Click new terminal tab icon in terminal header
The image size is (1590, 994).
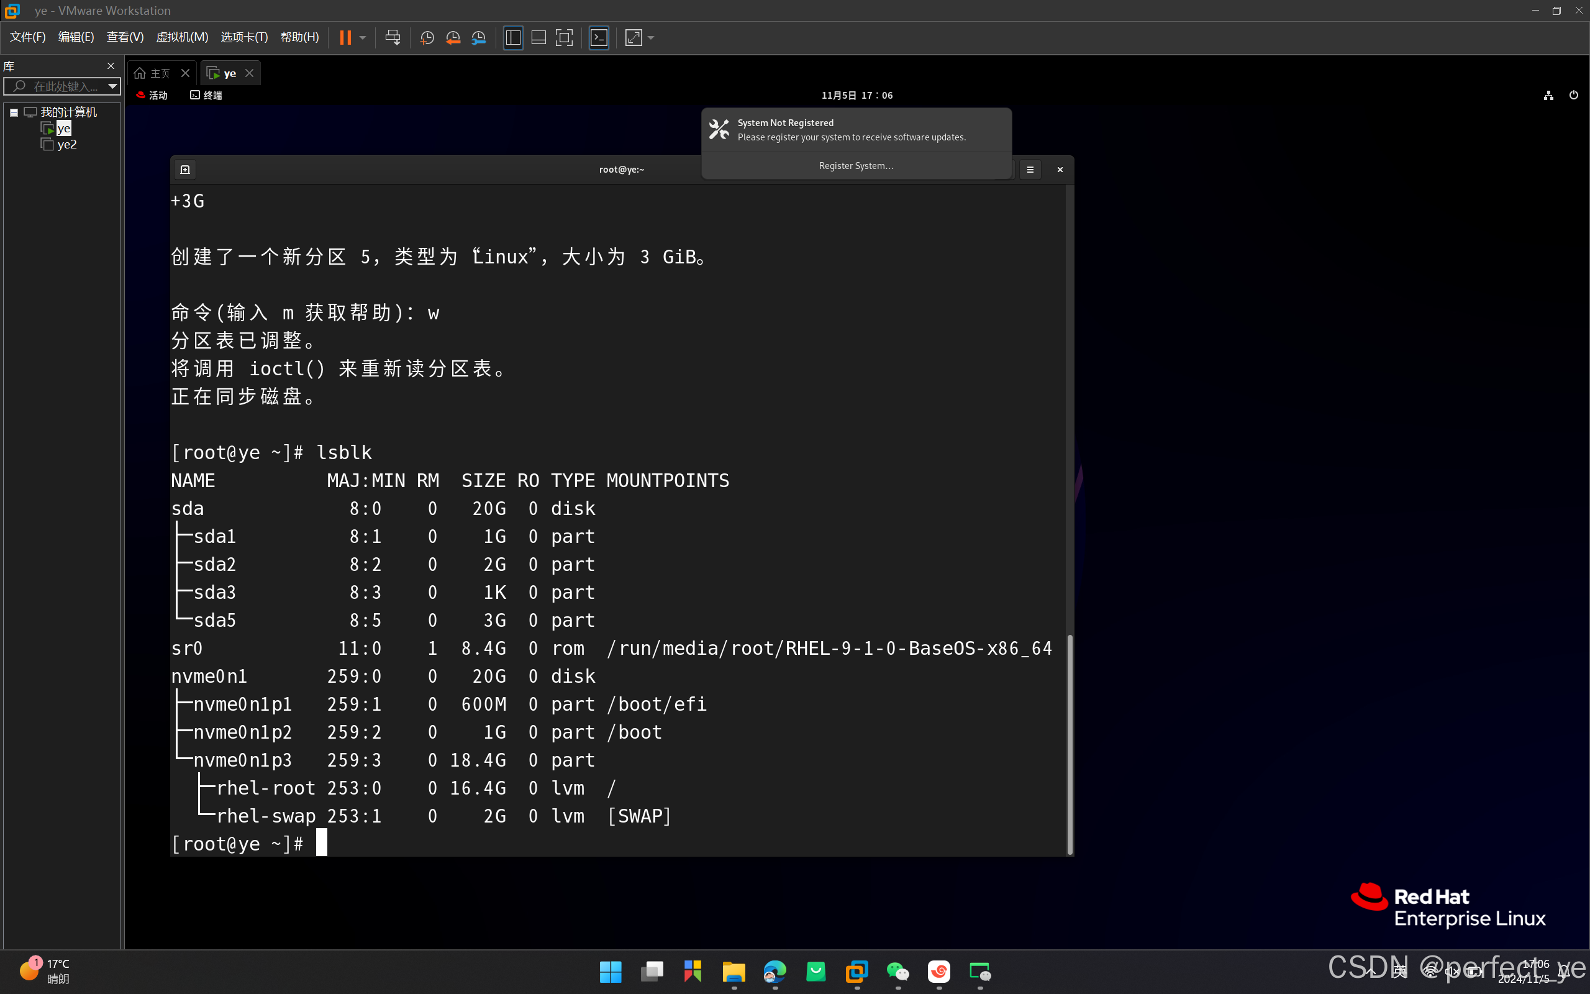click(185, 170)
